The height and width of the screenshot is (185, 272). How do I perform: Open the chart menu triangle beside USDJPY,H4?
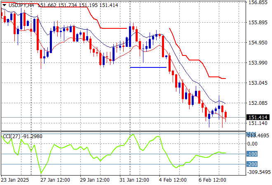point(4,4)
